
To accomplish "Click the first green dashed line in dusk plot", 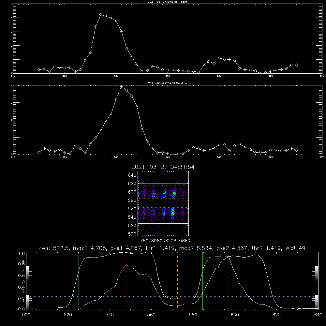I will click(x=104, y=120).
